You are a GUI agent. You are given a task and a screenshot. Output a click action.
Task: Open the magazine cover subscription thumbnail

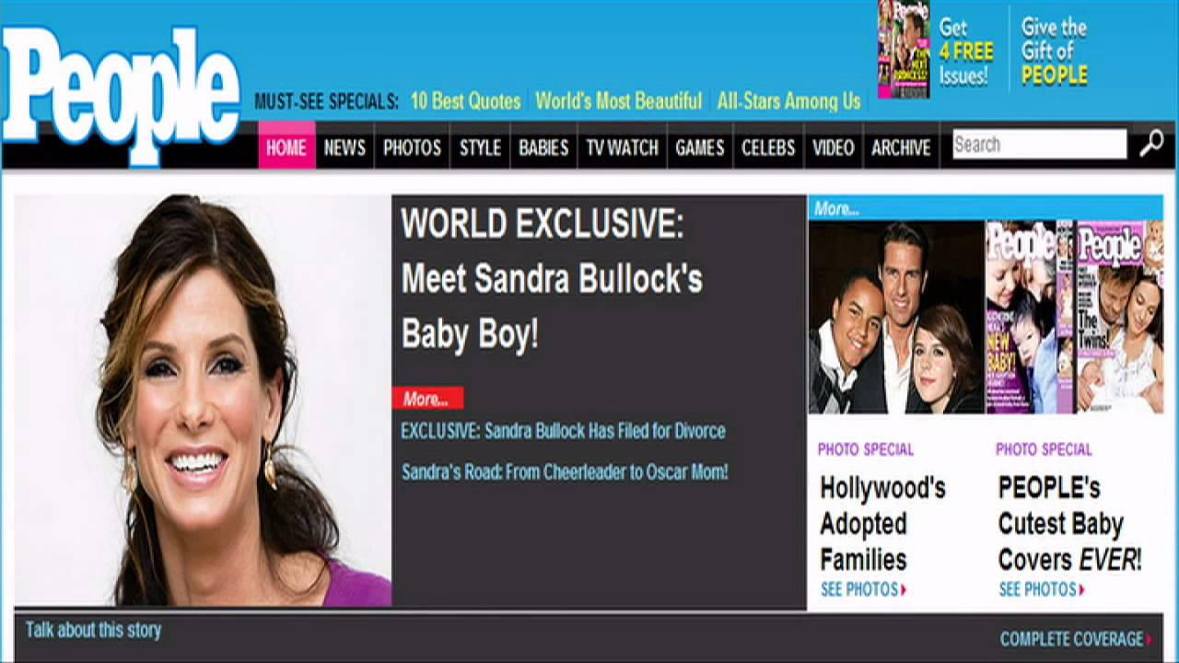coord(903,49)
